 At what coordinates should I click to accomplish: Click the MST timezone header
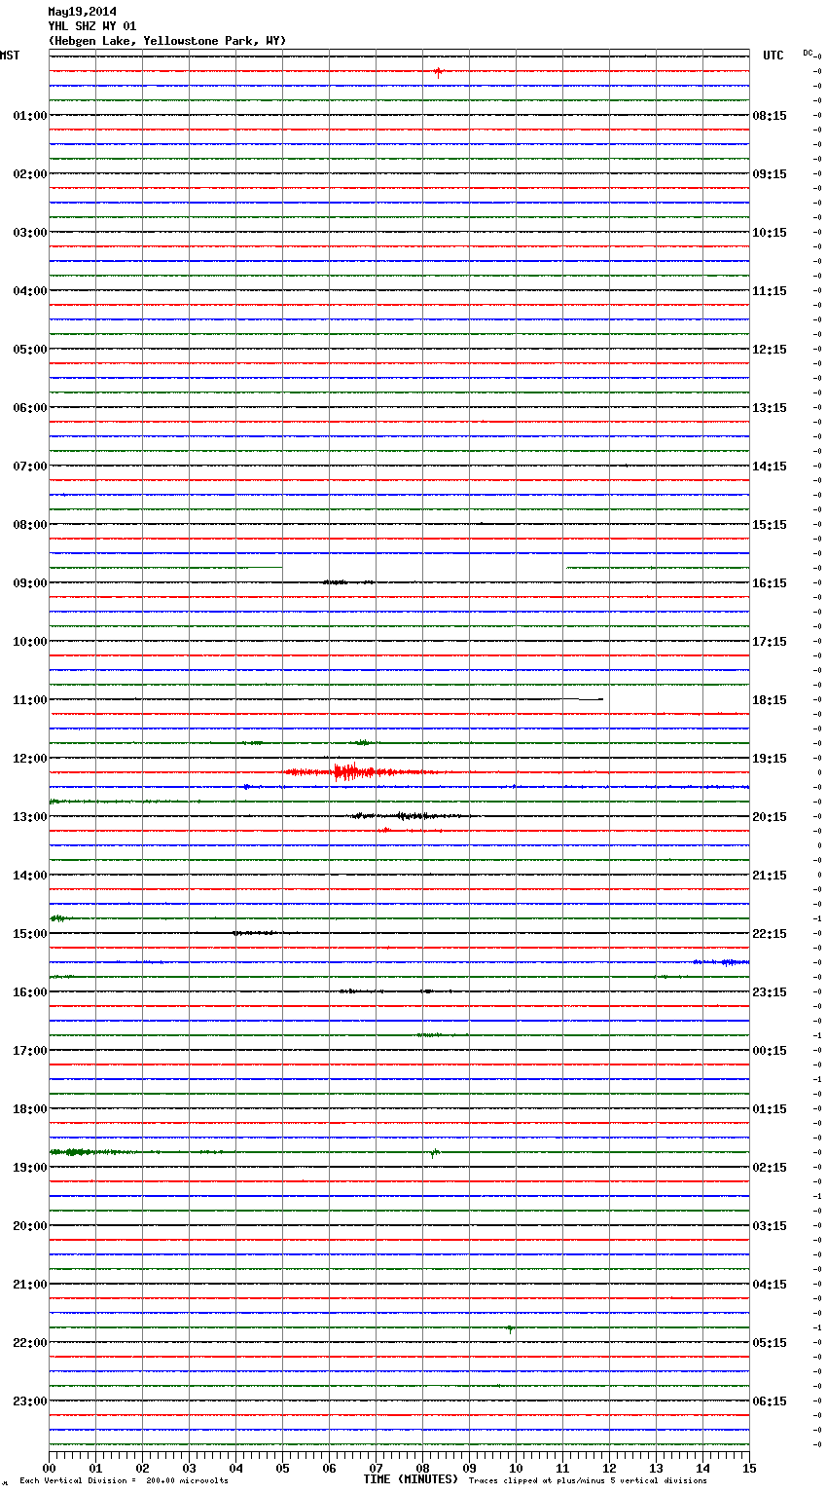(10, 56)
